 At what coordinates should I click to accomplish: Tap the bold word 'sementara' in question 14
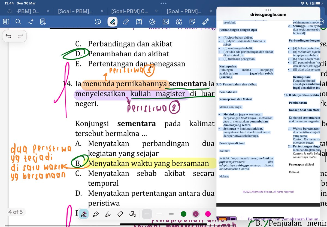click(187, 84)
